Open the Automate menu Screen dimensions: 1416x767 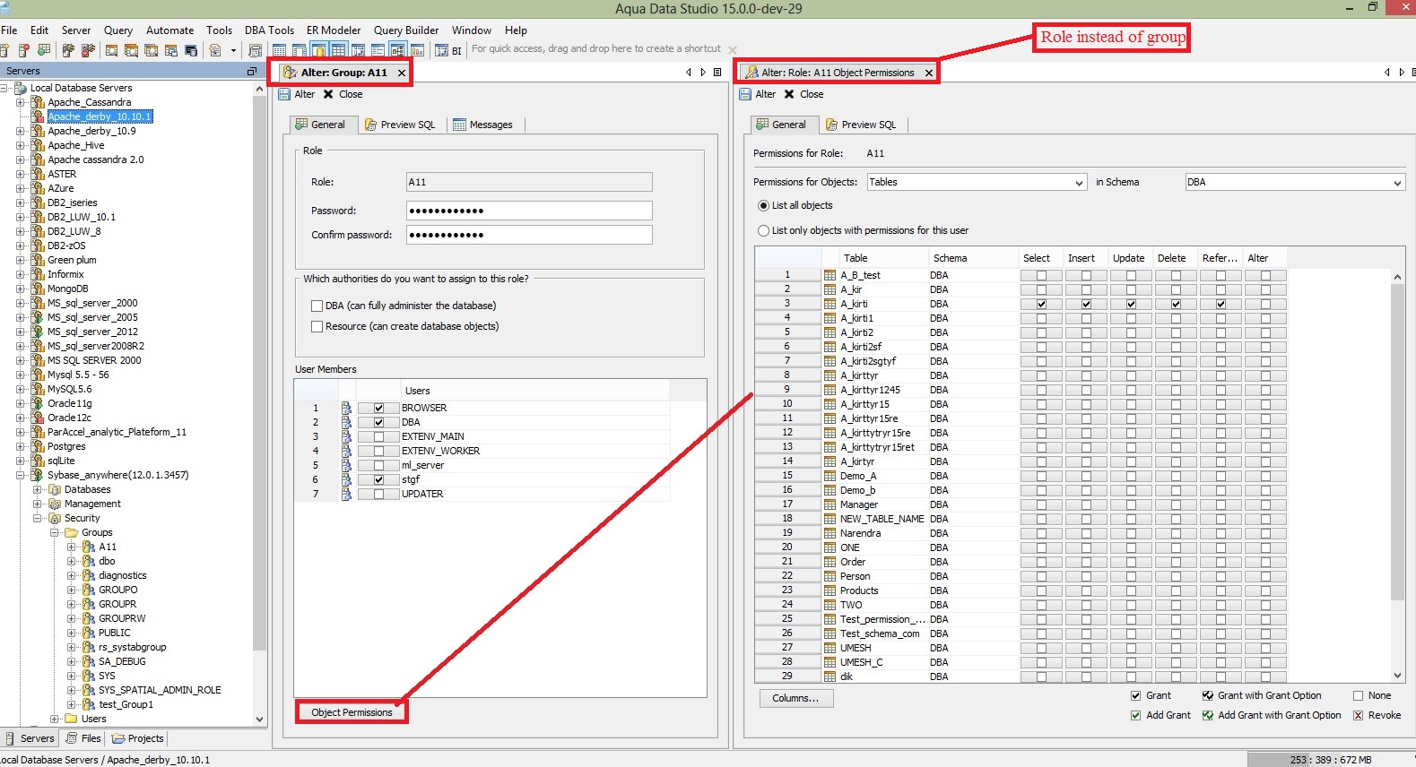pos(169,30)
